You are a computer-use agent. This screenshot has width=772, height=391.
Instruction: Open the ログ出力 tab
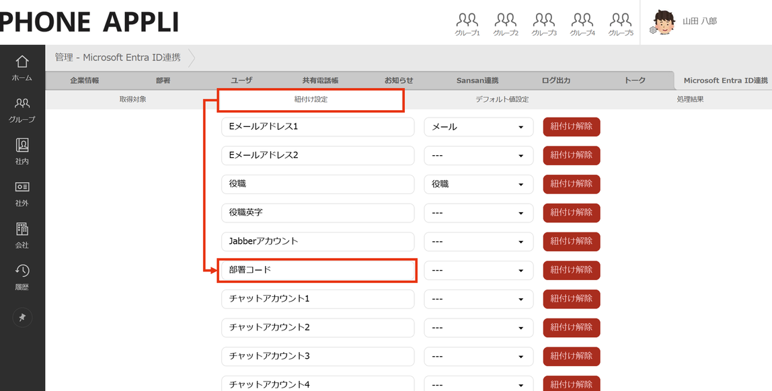556,81
